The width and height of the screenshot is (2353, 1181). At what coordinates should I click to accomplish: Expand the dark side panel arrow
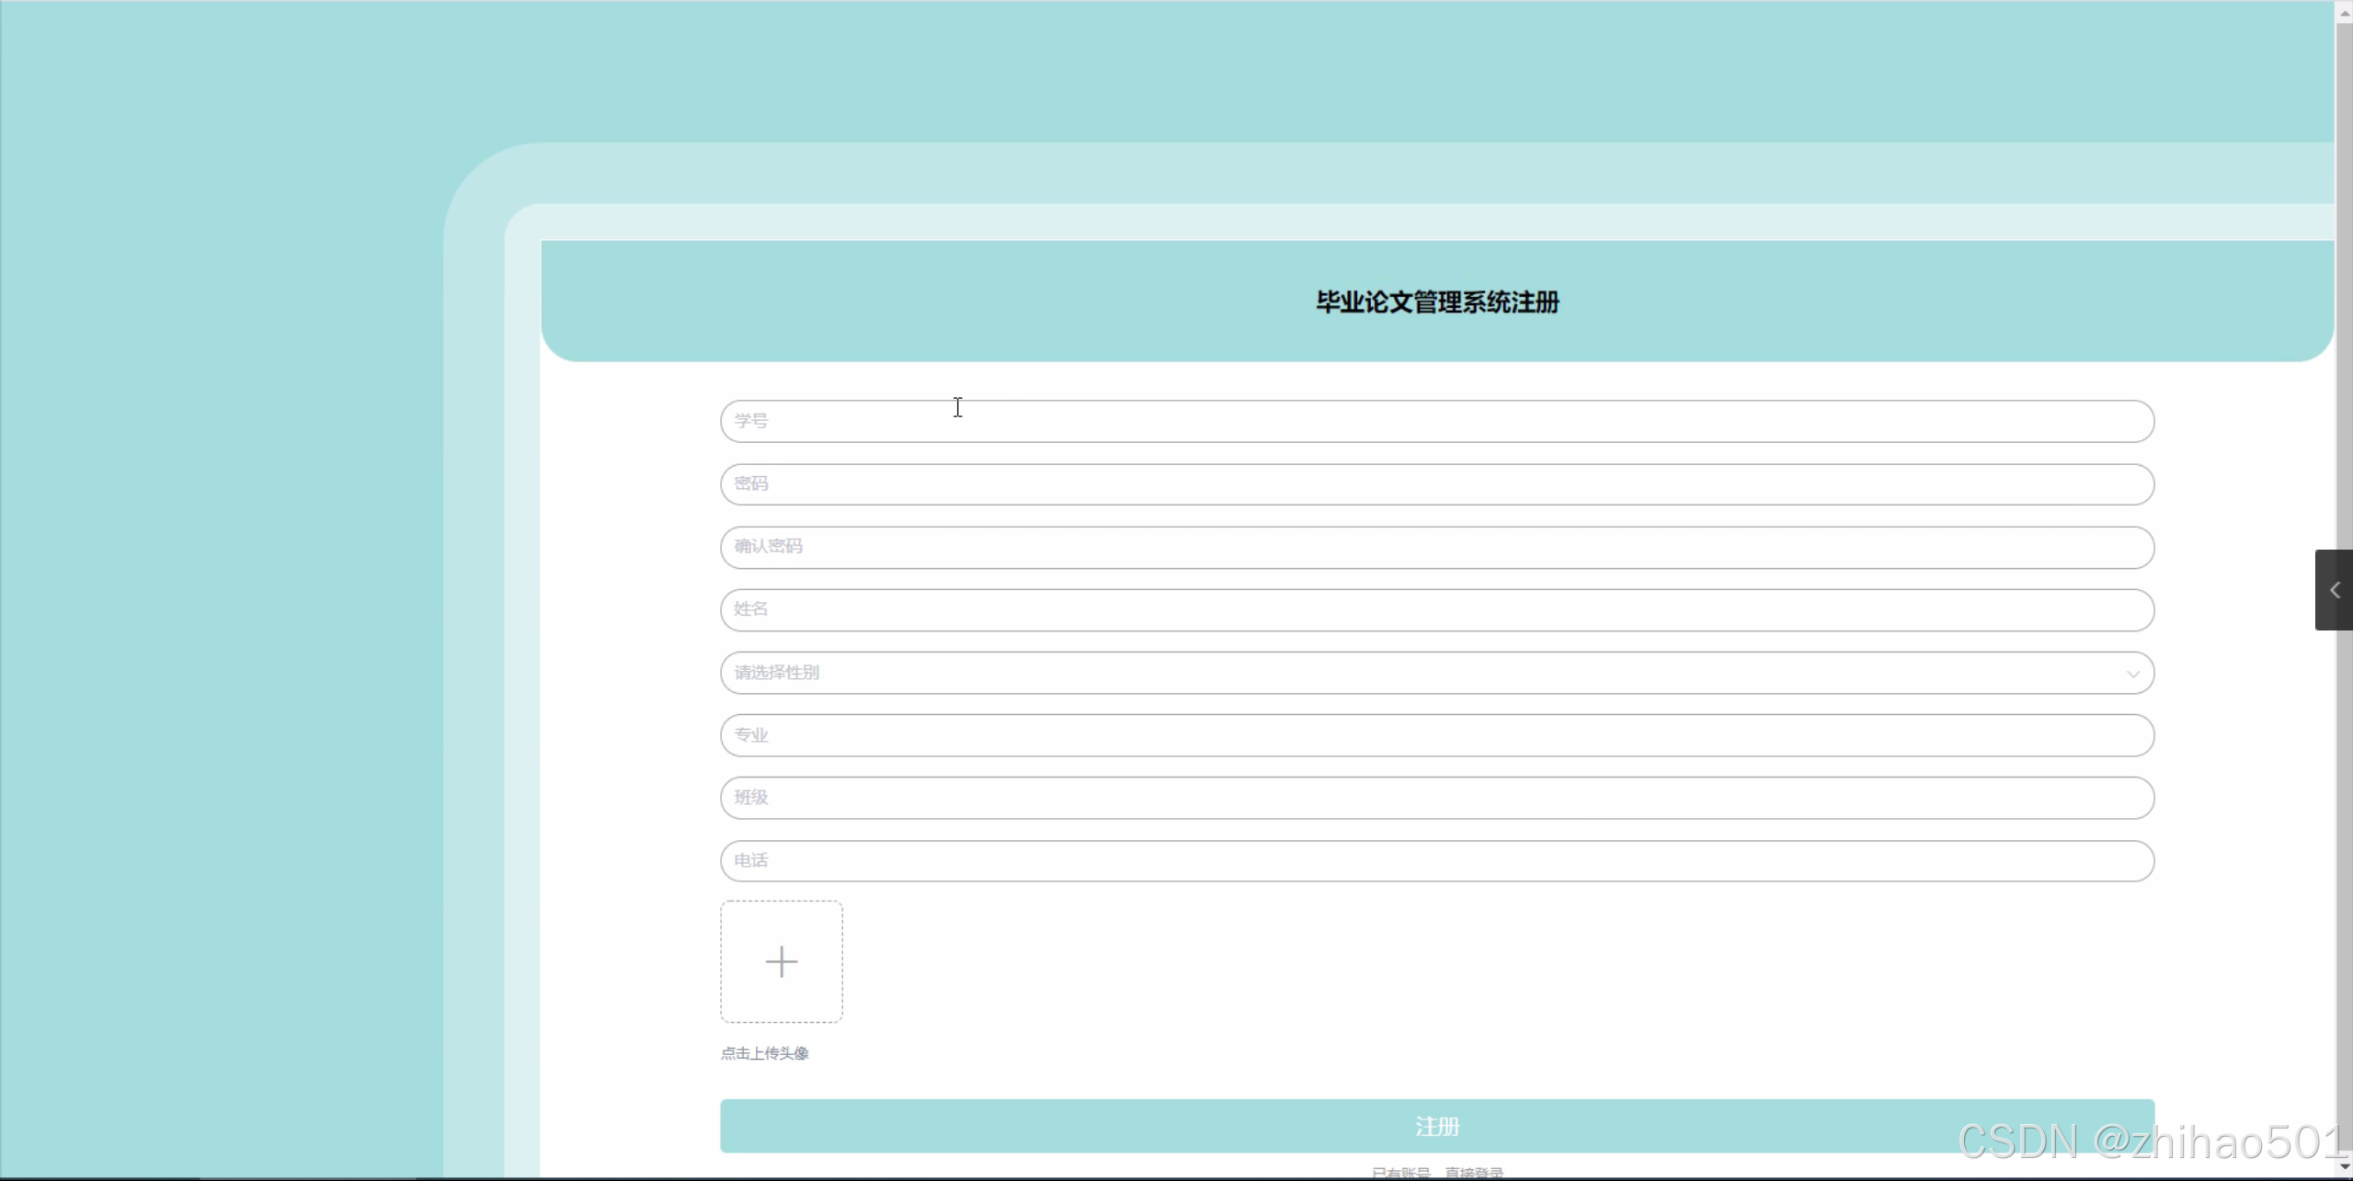pos(2334,590)
